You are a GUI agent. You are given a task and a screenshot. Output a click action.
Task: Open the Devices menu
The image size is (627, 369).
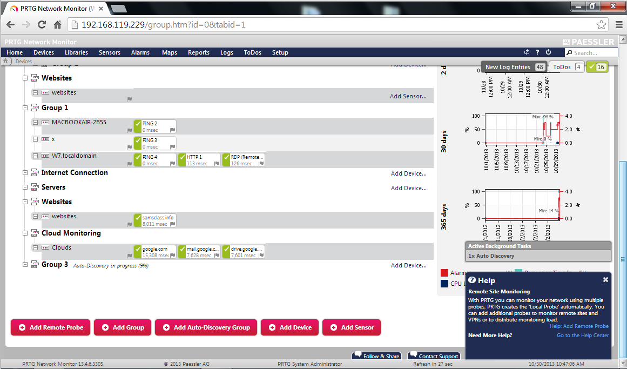(x=44, y=52)
